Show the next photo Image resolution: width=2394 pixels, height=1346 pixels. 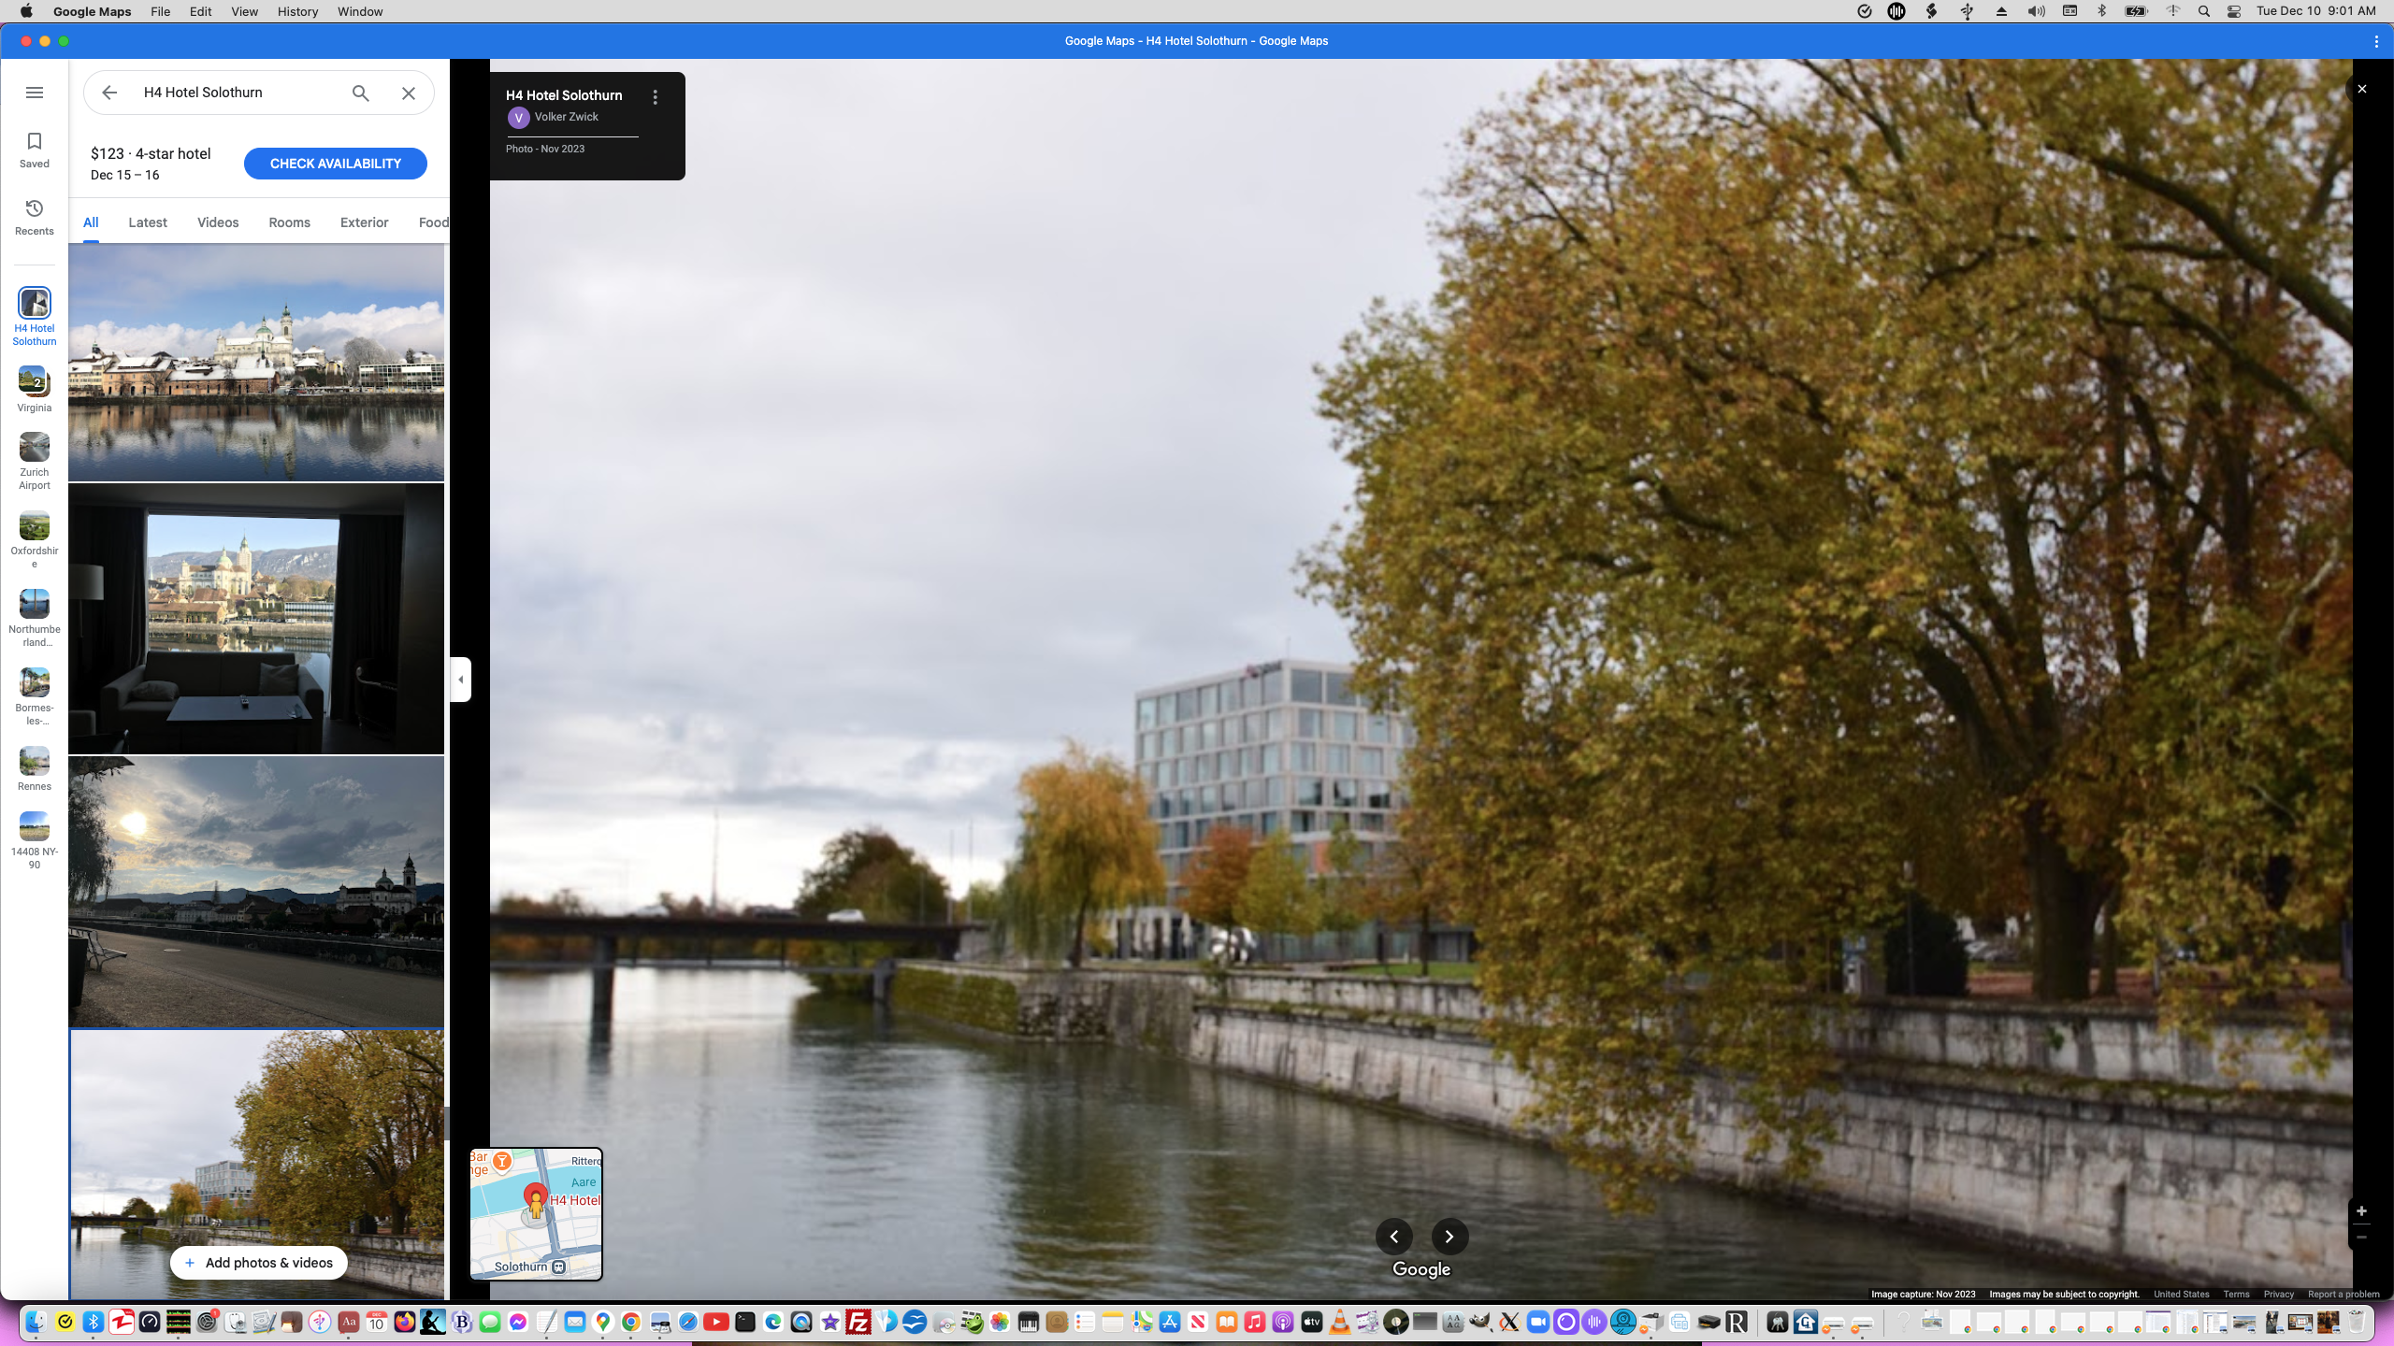[1449, 1237]
